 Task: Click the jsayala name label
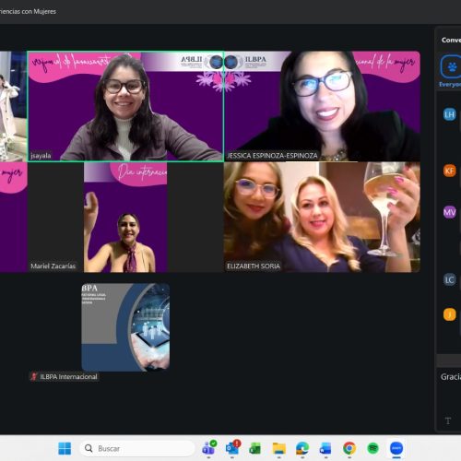[41, 156]
